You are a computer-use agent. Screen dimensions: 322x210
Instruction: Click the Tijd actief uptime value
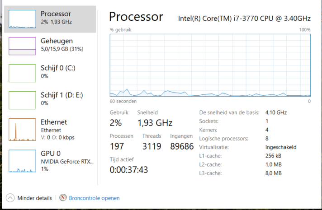[x=129, y=170]
